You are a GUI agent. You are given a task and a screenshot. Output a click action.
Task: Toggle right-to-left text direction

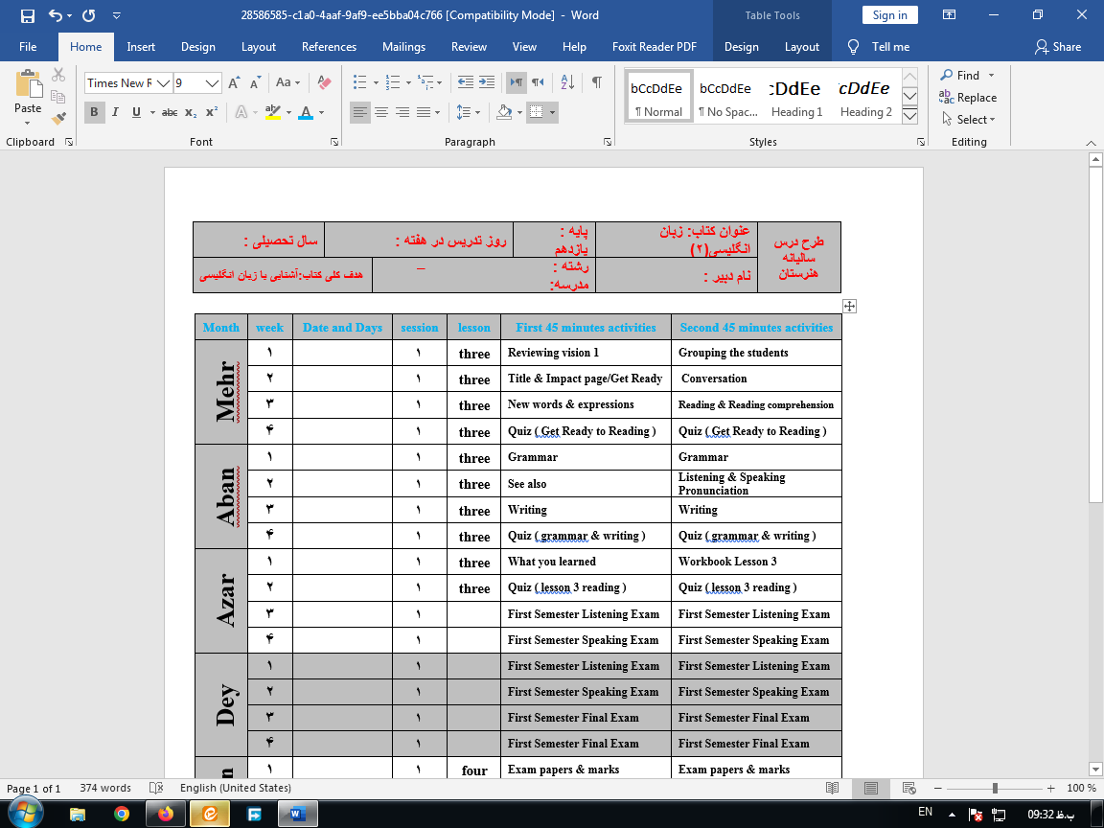coord(538,82)
